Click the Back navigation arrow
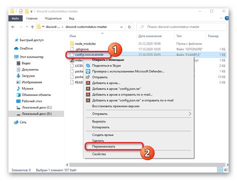Image resolution: width=237 pixels, height=181 pixels. (x=13, y=27)
